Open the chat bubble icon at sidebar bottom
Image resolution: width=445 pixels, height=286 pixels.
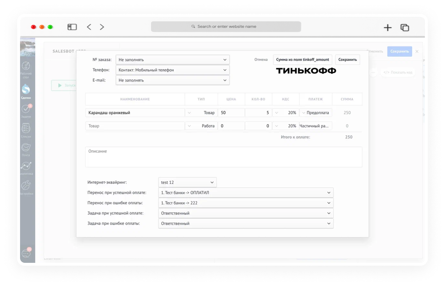pyautogui.click(x=26, y=253)
